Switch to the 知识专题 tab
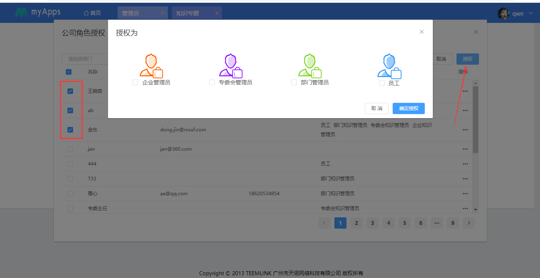The height and width of the screenshot is (278, 540). pyautogui.click(x=187, y=13)
